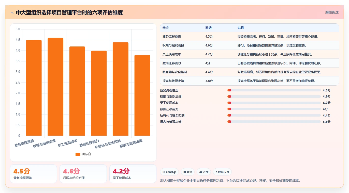Click the 数据迁移能力 label in the progress list
Viewport: 349px width, 193px height.
click(169, 109)
